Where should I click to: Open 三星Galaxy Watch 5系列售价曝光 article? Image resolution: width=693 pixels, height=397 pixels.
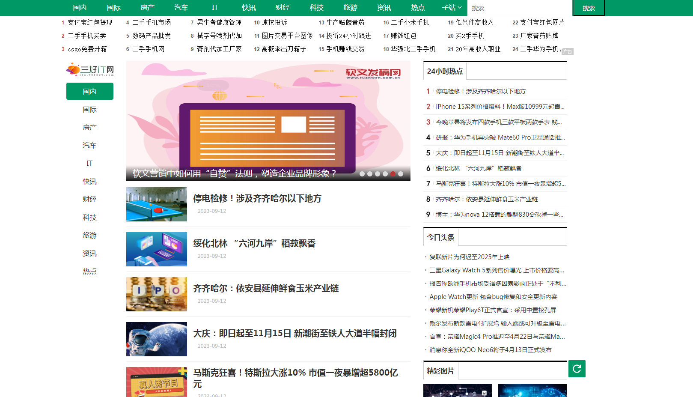[497, 270]
